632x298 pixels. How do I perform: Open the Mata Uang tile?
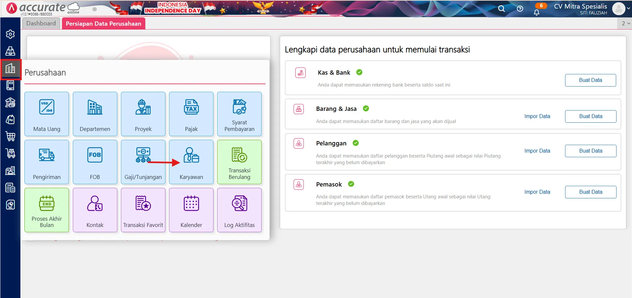[47, 114]
